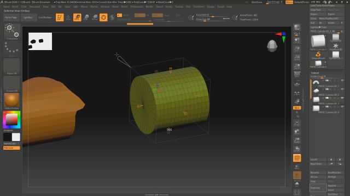Click the AAHalf icon
Screen dimensions: 350x196
pyautogui.click(x=297, y=66)
